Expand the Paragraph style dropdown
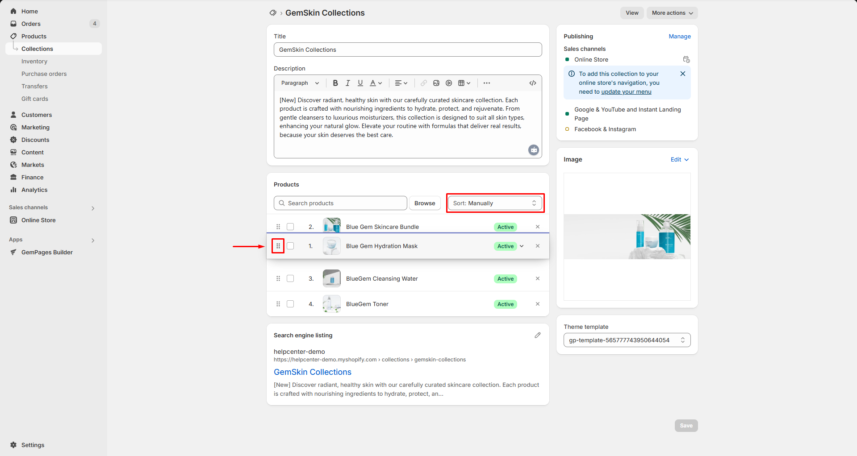This screenshot has width=857, height=456. coord(300,83)
